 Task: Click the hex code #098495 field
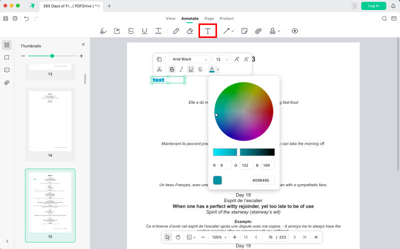point(262,180)
